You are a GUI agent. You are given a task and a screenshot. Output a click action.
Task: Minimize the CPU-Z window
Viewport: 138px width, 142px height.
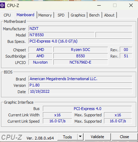point(99,5)
